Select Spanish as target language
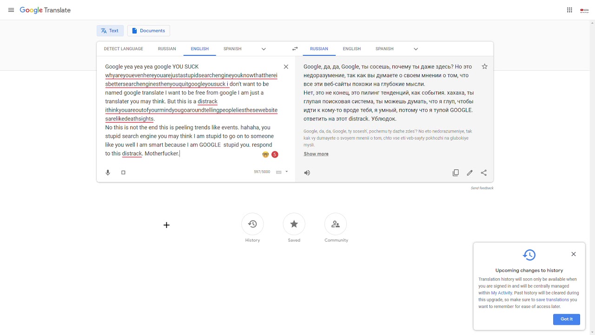Screen dimensions: 595x335 pyautogui.click(x=384, y=49)
